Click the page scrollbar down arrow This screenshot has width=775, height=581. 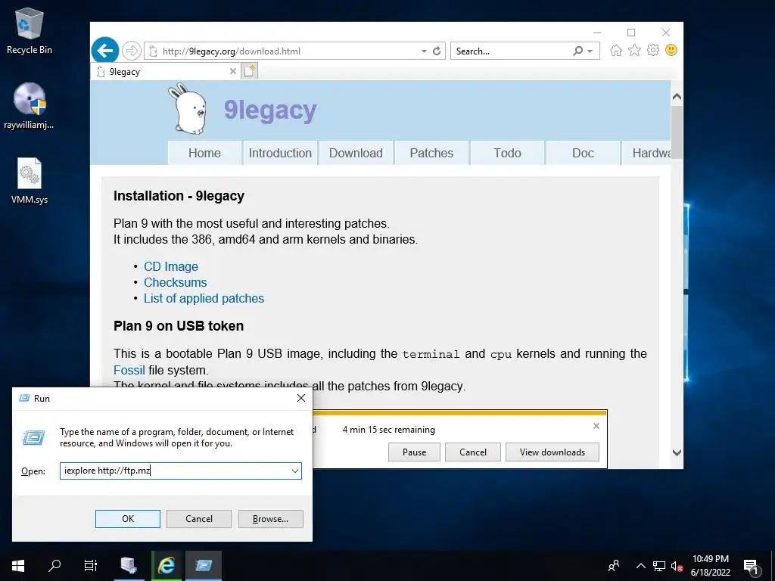tap(677, 452)
